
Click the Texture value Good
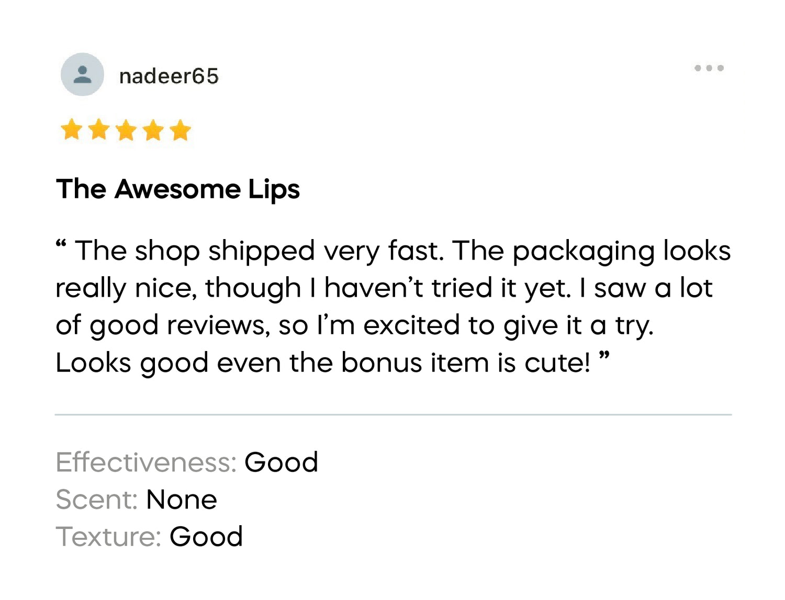(x=206, y=537)
